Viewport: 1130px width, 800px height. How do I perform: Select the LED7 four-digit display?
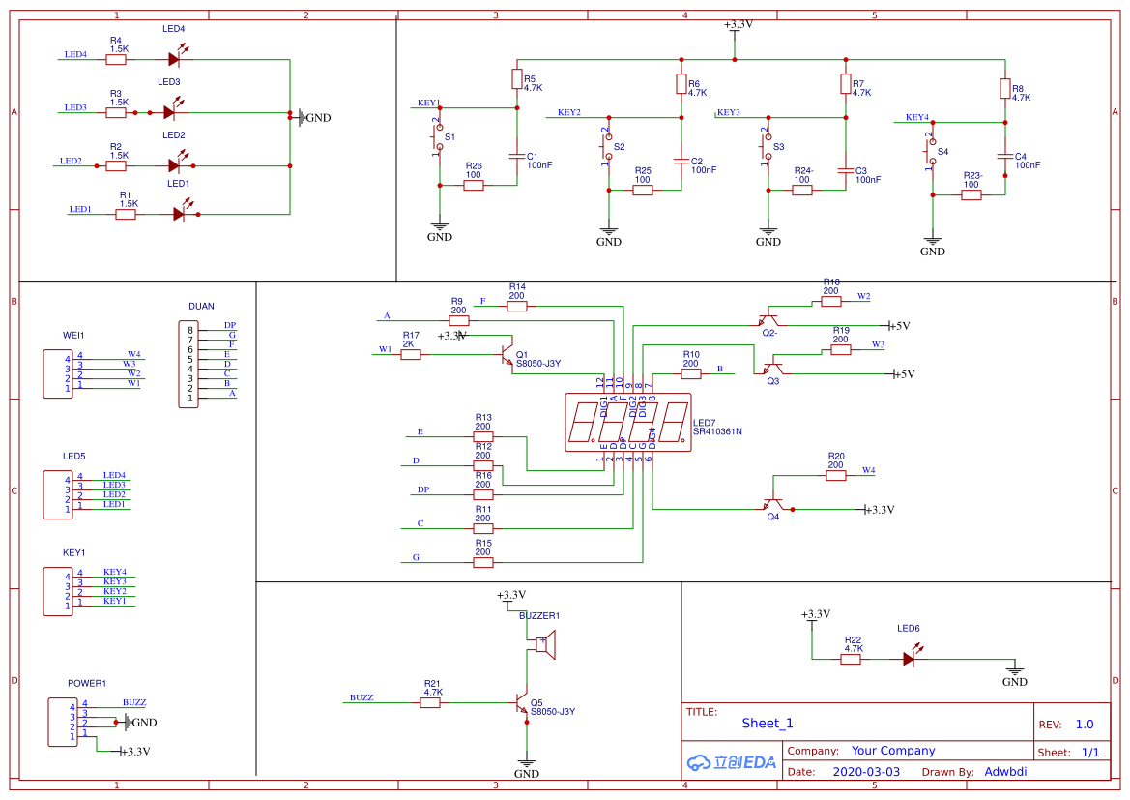click(x=627, y=422)
